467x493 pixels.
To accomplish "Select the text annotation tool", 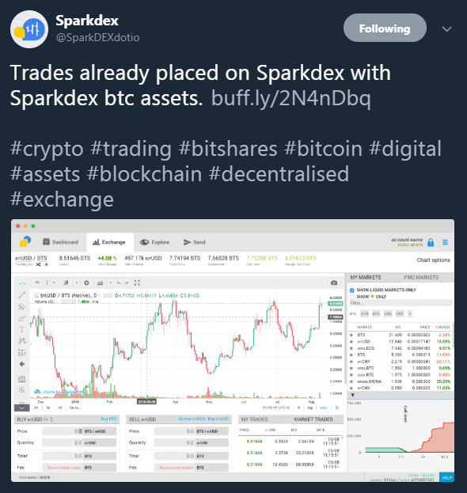I will (x=21, y=329).
